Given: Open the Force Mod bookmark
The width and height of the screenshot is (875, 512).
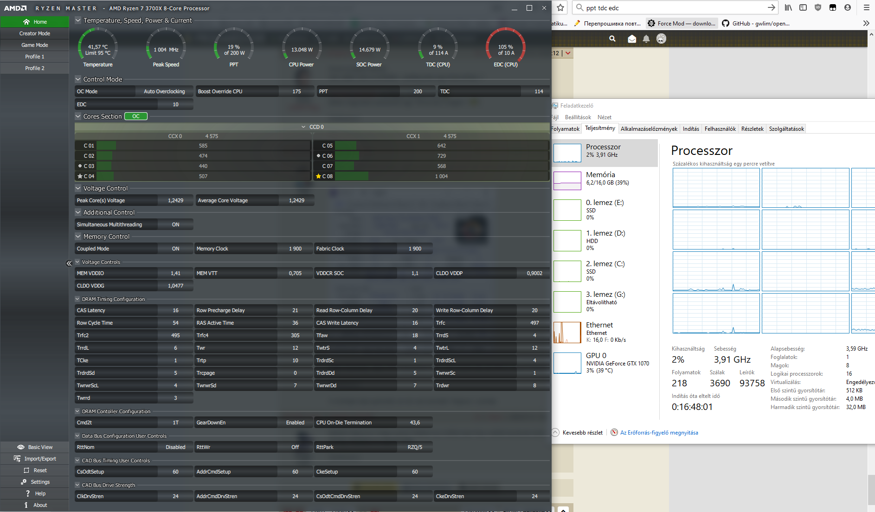Looking at the screenshot, I should 682,23.
